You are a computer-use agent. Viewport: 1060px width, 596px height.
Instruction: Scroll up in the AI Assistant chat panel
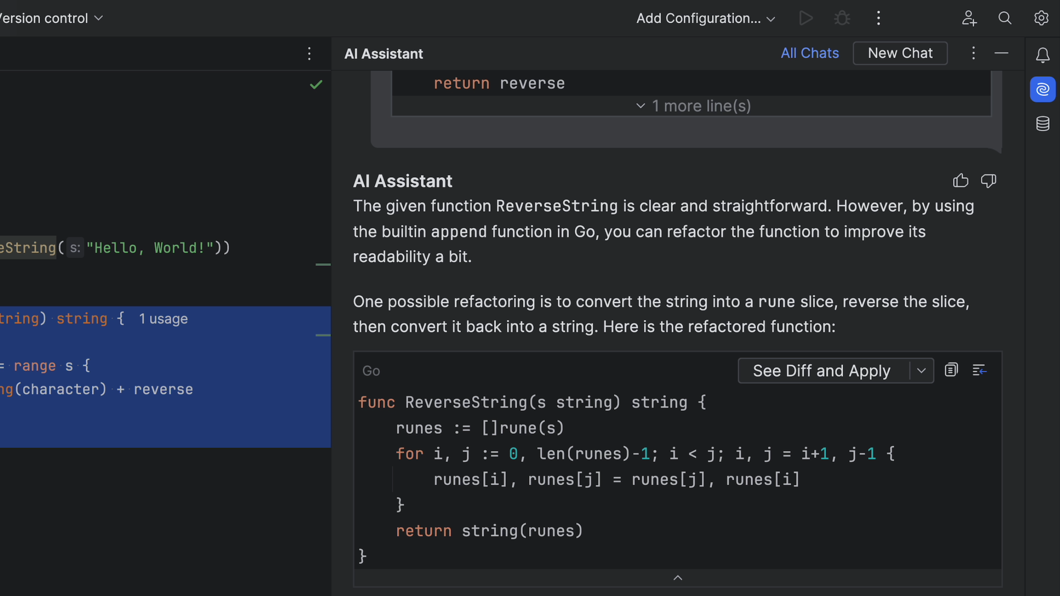pos(676,577)
